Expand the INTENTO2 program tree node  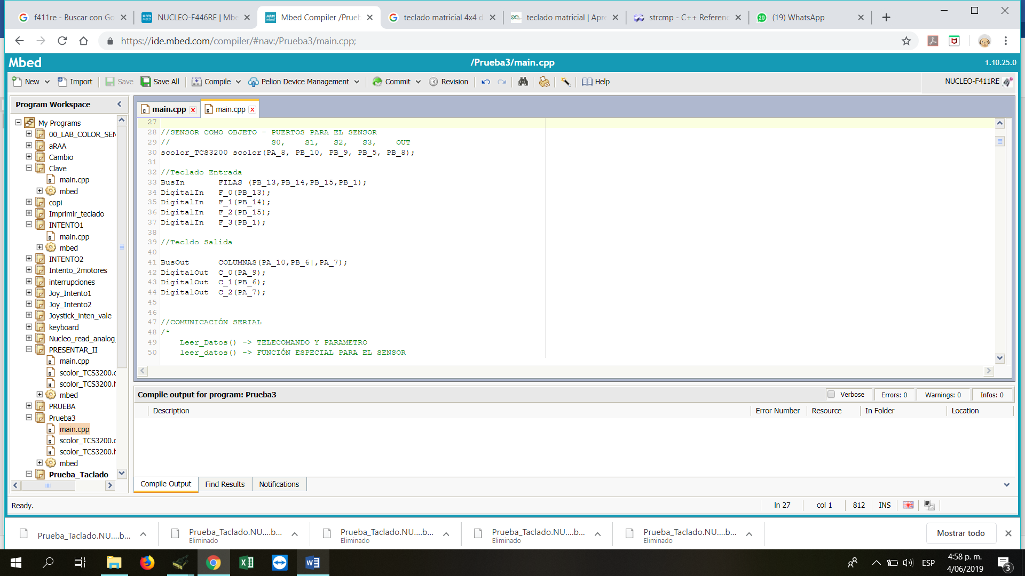point(29,259)
